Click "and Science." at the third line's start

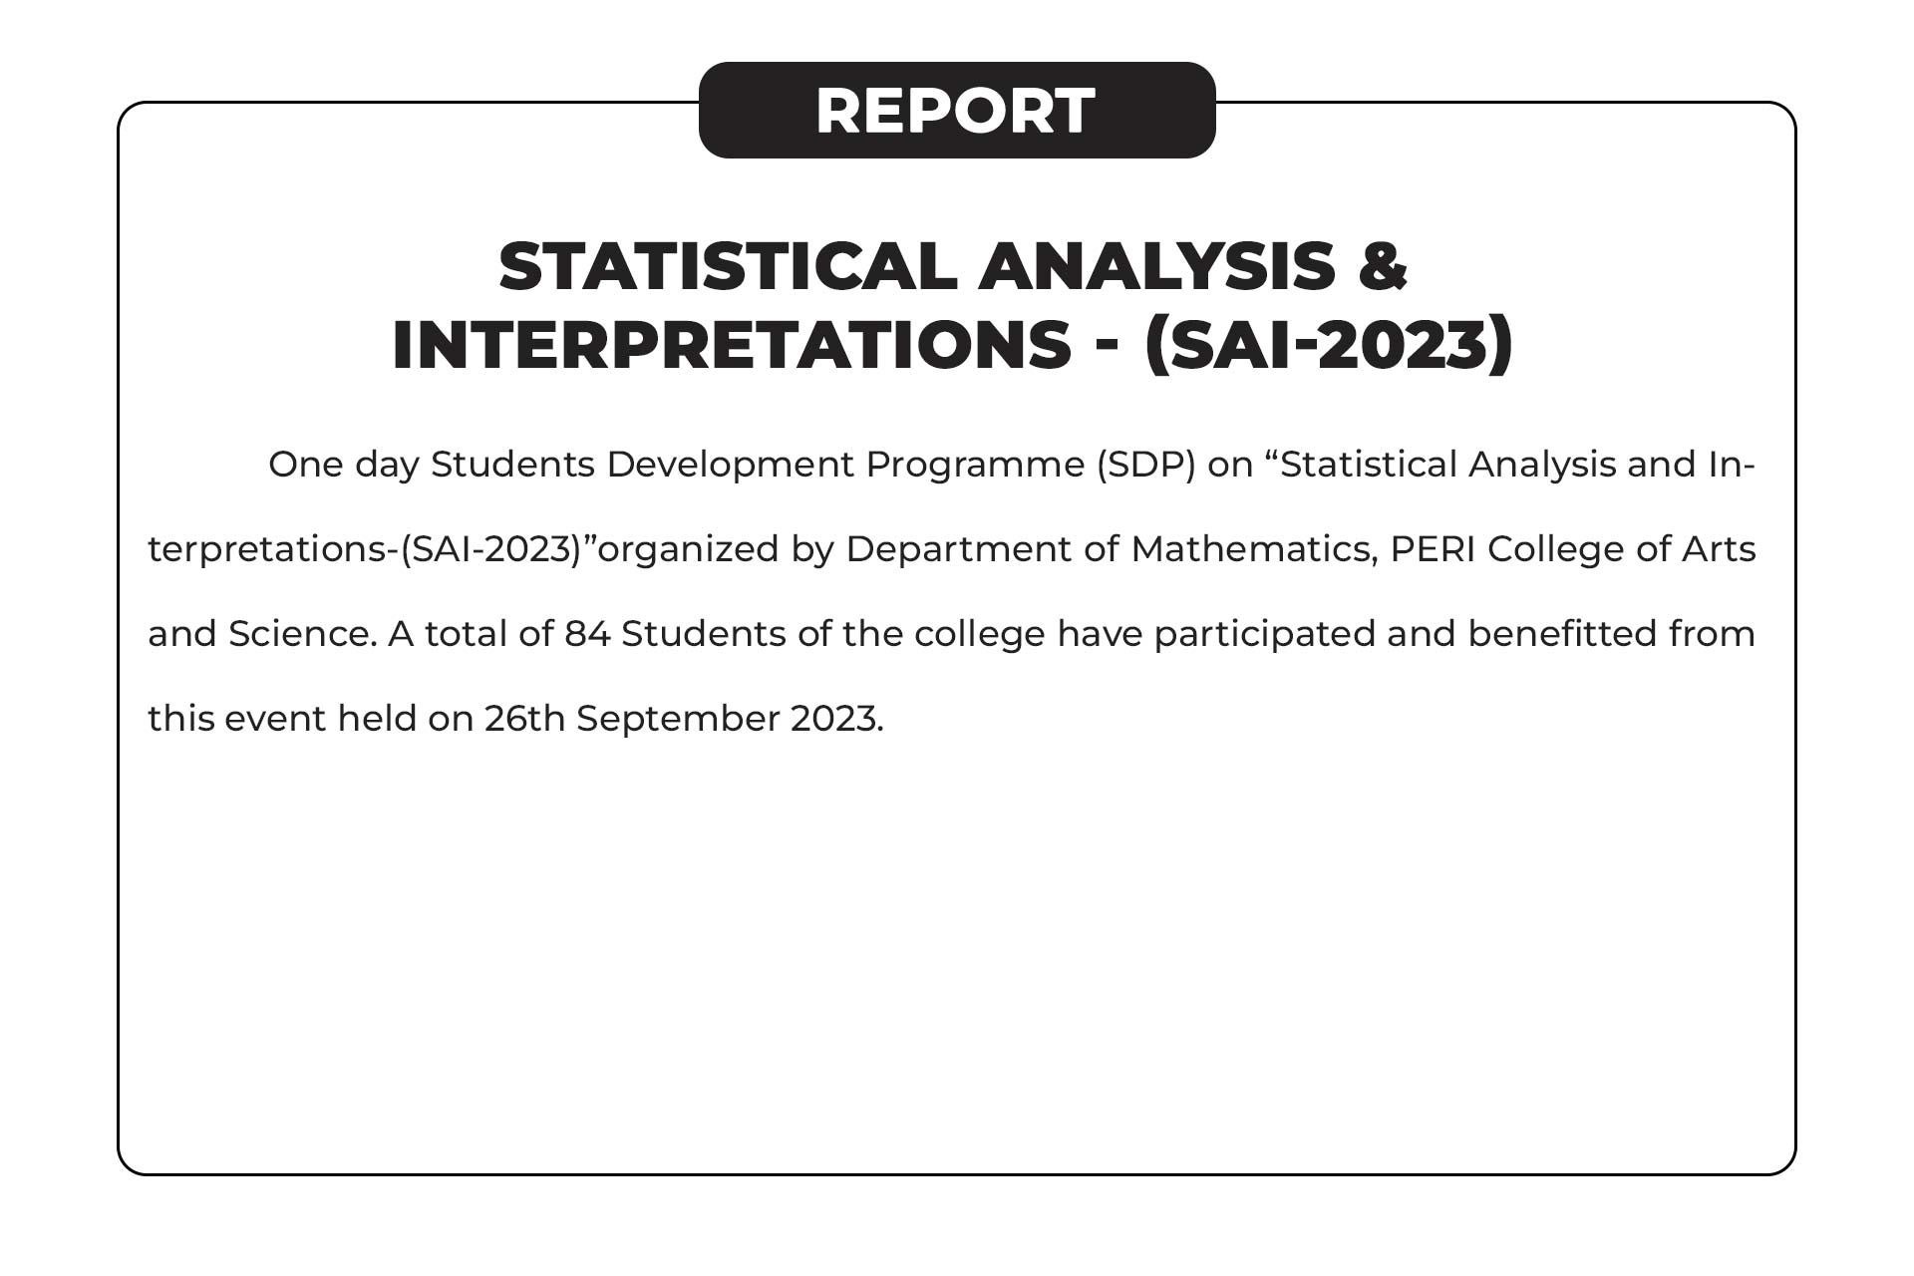click(x=262, y=634)
